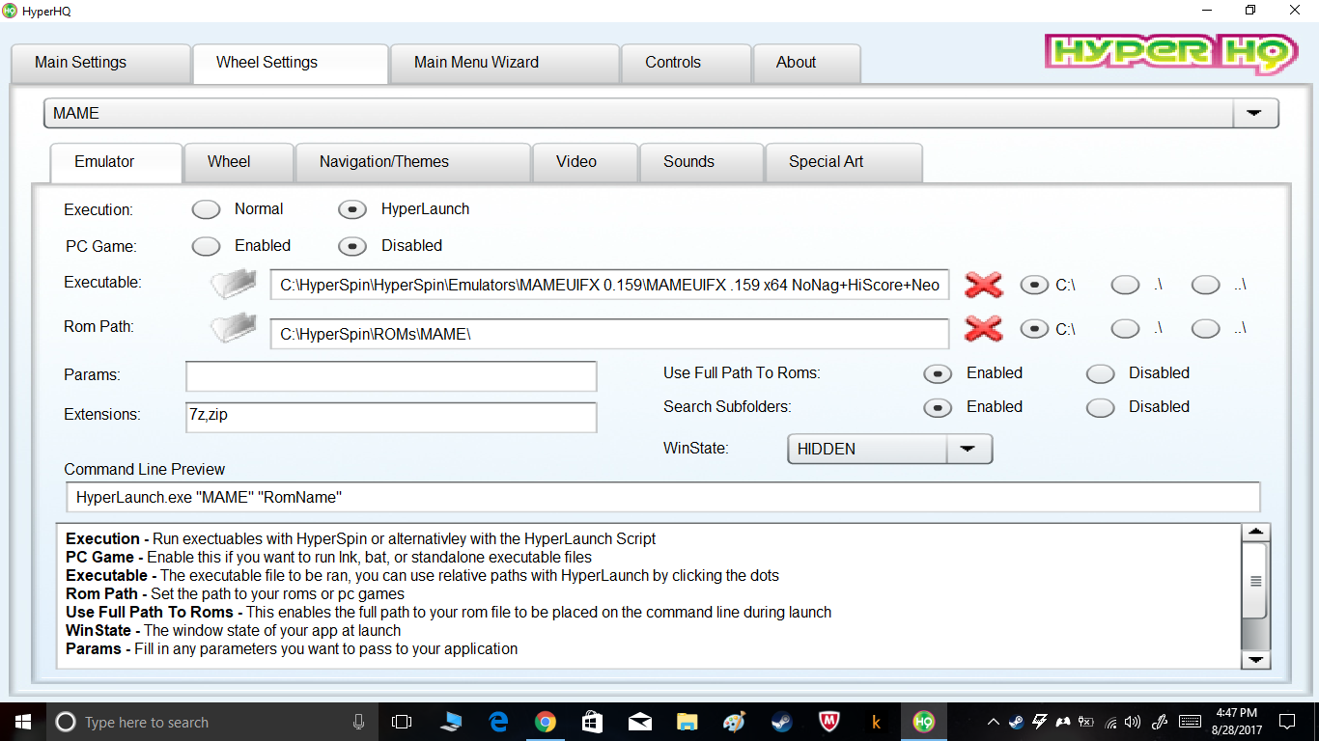Enable the PC Game option
Viewport: 1319px width, 741px height.
click(207, 246)
